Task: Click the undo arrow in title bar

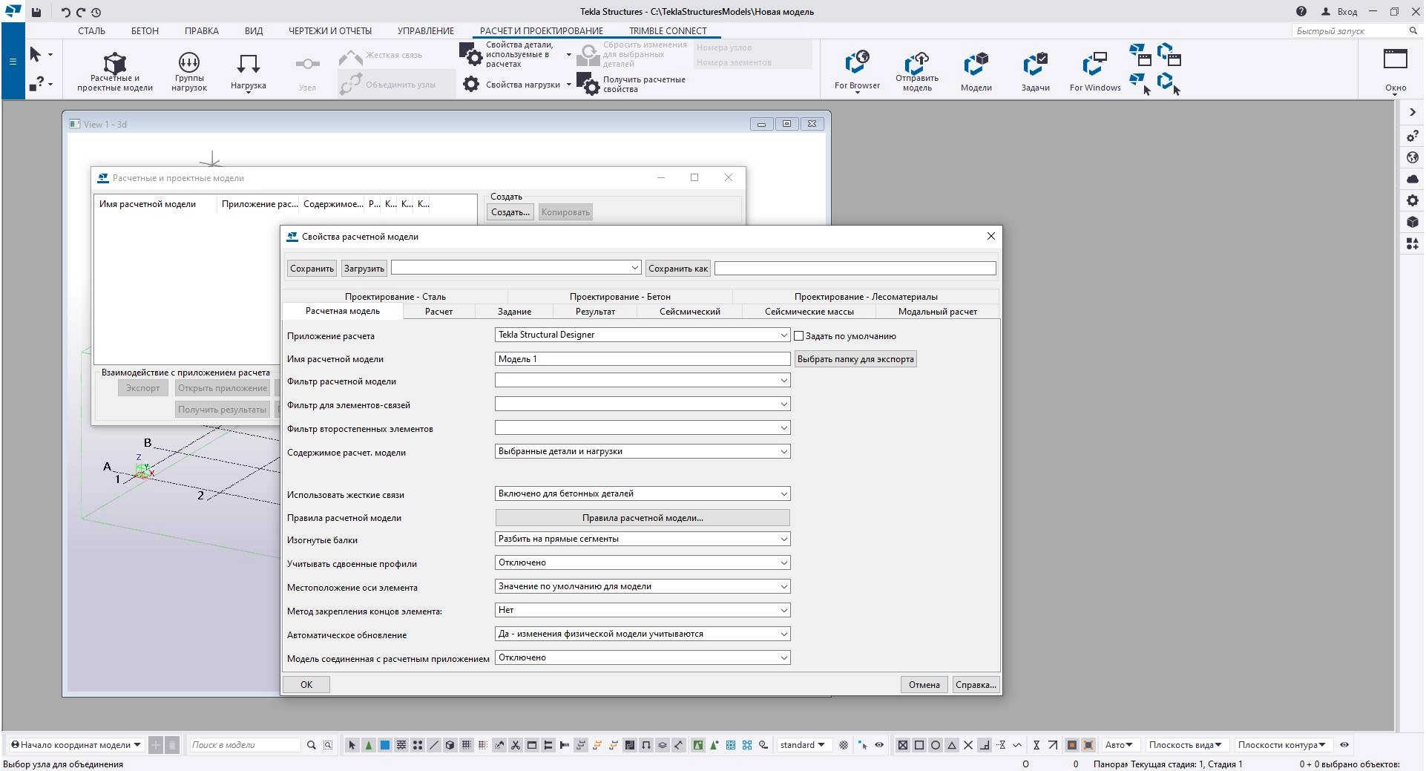Action: (x=65, y=12)
